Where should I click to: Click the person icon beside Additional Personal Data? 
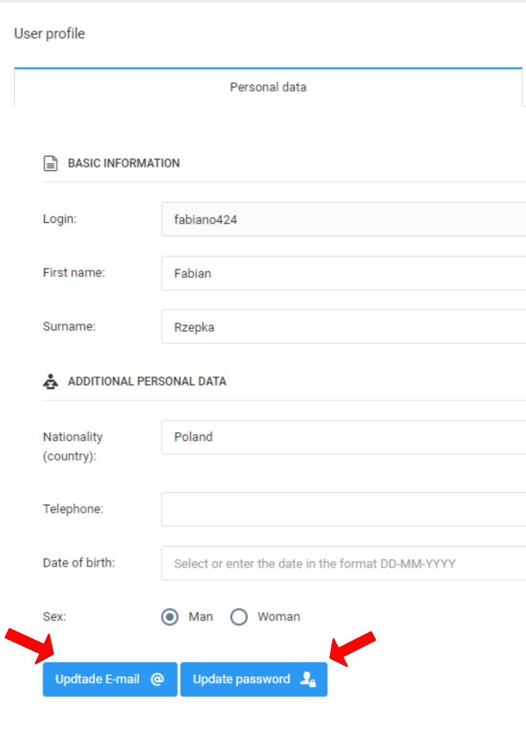click(x=50, y=382)
